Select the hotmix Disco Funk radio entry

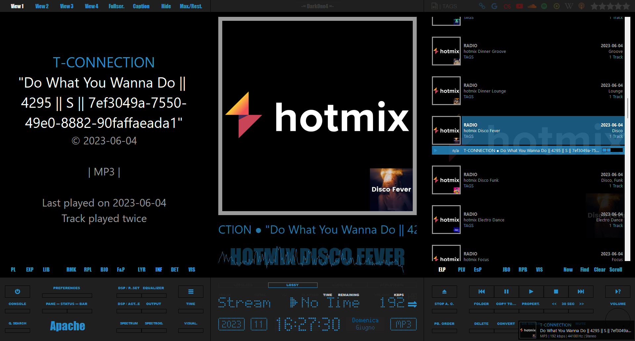tap(528, 180)
